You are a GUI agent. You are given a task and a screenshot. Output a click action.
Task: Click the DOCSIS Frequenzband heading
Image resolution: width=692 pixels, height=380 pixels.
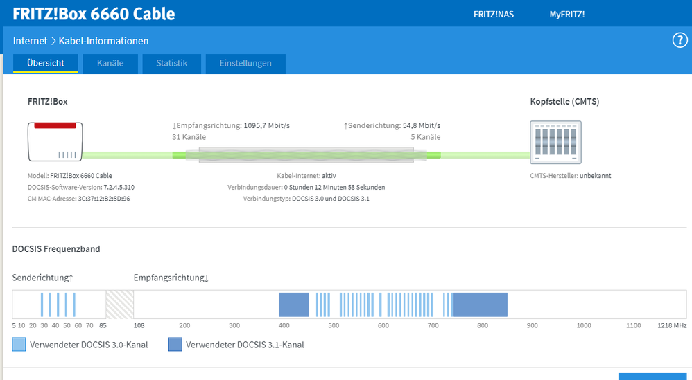coord(56,248)
